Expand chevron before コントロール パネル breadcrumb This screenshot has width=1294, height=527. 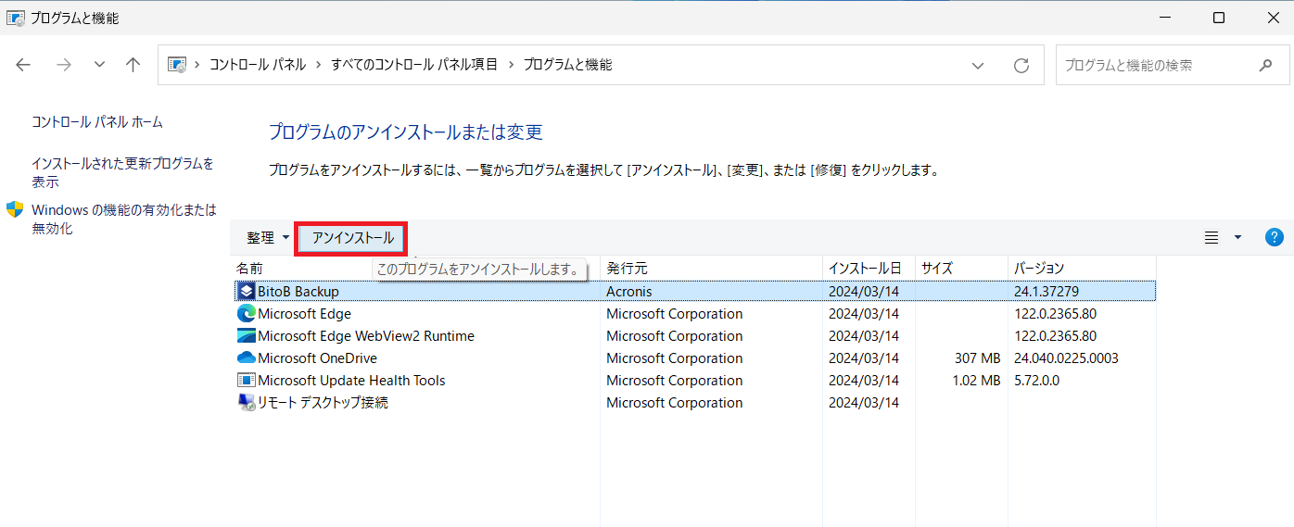(197, 65)
